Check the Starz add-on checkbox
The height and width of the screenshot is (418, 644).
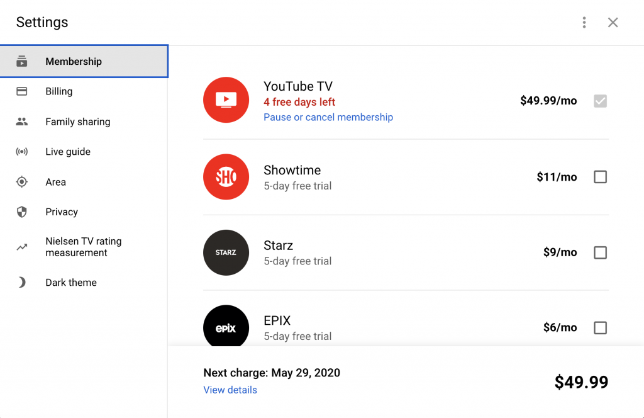click(x=600, y=252)
